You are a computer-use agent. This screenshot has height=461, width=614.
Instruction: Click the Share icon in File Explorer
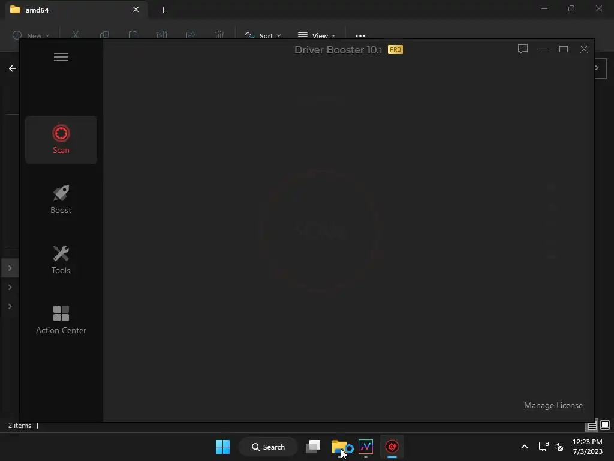click(x=191, y=35)
